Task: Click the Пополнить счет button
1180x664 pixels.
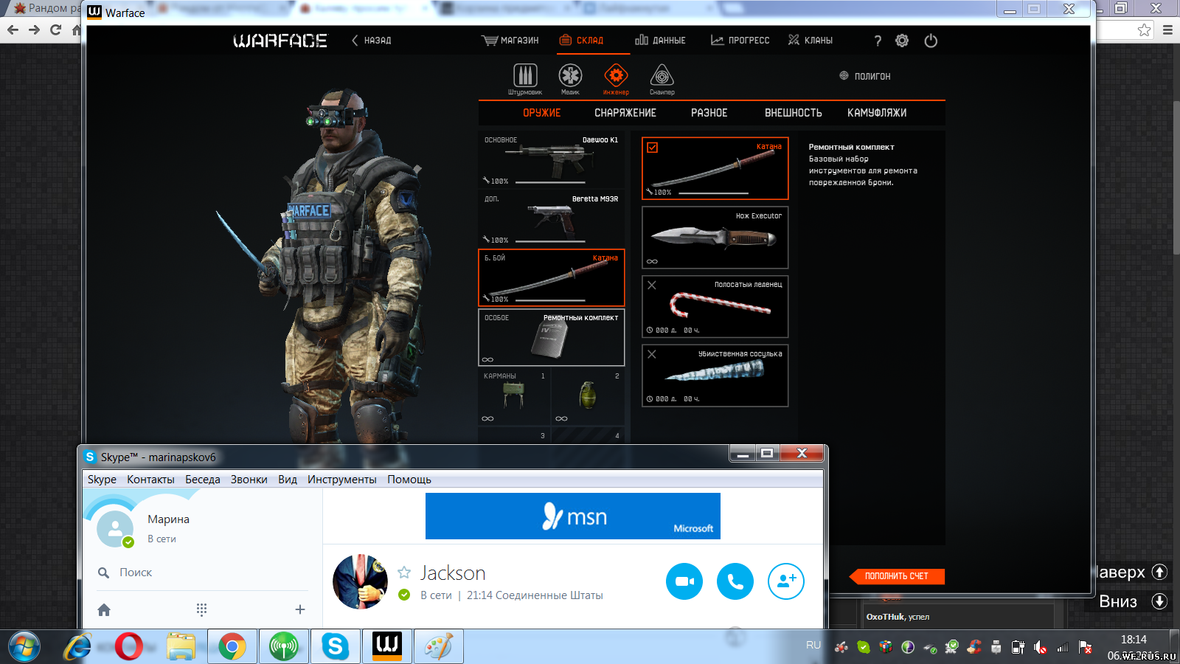Action: (x=896, y=576)
